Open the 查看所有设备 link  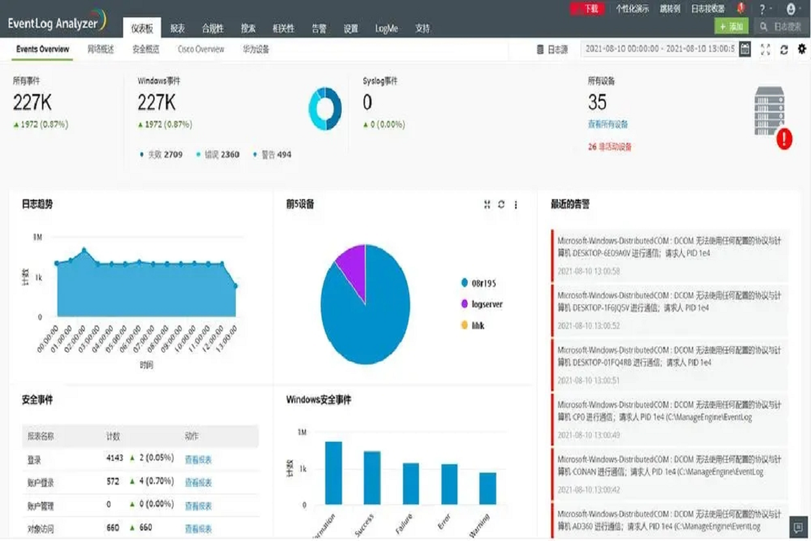pos(607,124)
